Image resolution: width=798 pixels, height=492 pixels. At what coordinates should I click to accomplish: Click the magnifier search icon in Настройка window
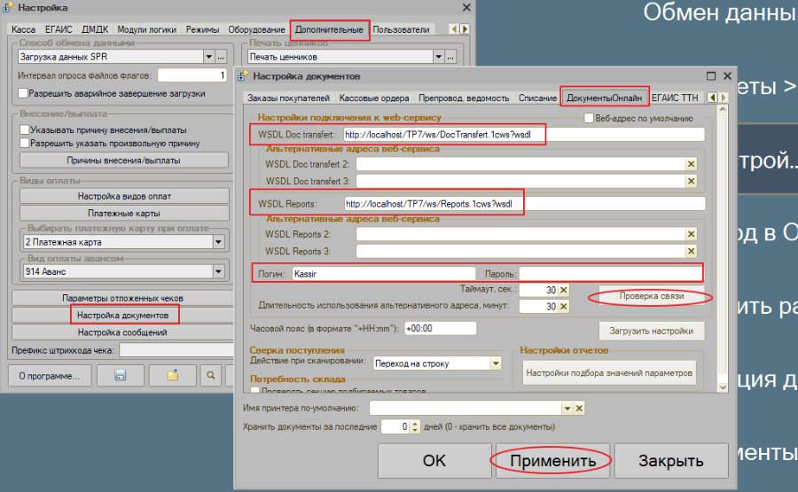(x=211, y=376)
